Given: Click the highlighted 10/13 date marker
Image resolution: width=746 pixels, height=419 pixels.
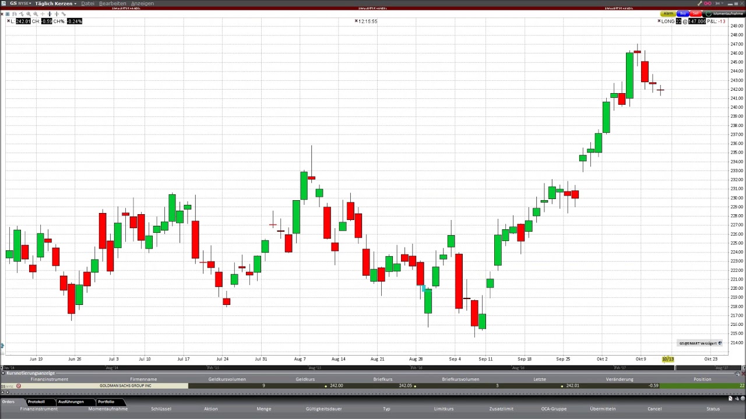Looking at the screenshot, I should (x=668, y=359).
